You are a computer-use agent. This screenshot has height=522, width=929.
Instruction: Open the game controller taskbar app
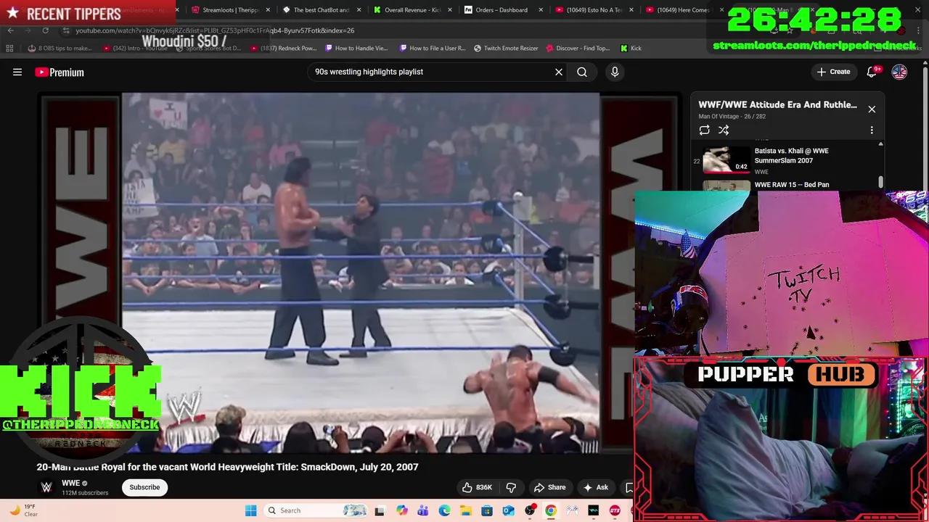click(573, 510)
